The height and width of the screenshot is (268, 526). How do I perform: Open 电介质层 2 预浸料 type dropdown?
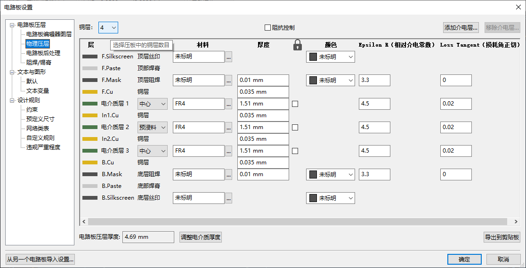pyautogui.click(x=152, y=128)
